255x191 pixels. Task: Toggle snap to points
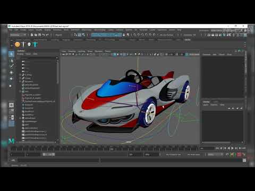click(143, 35)
